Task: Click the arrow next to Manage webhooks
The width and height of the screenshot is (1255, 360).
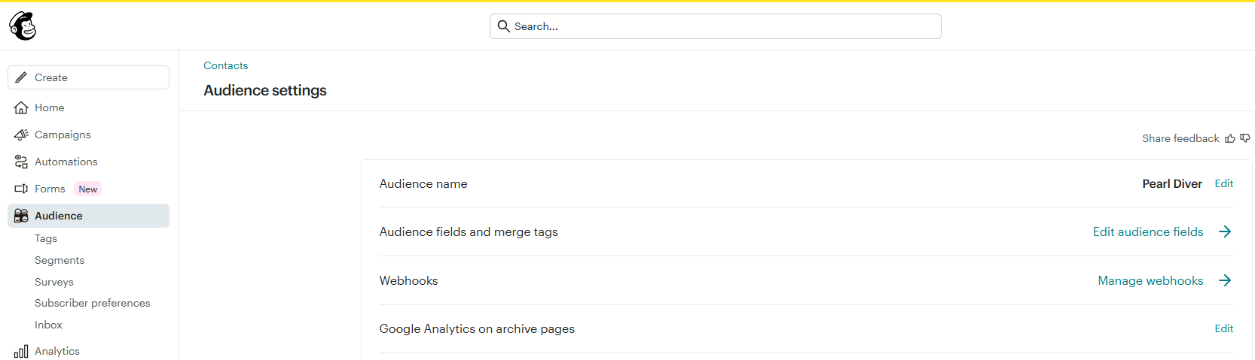Action: tap(1225, 280)
